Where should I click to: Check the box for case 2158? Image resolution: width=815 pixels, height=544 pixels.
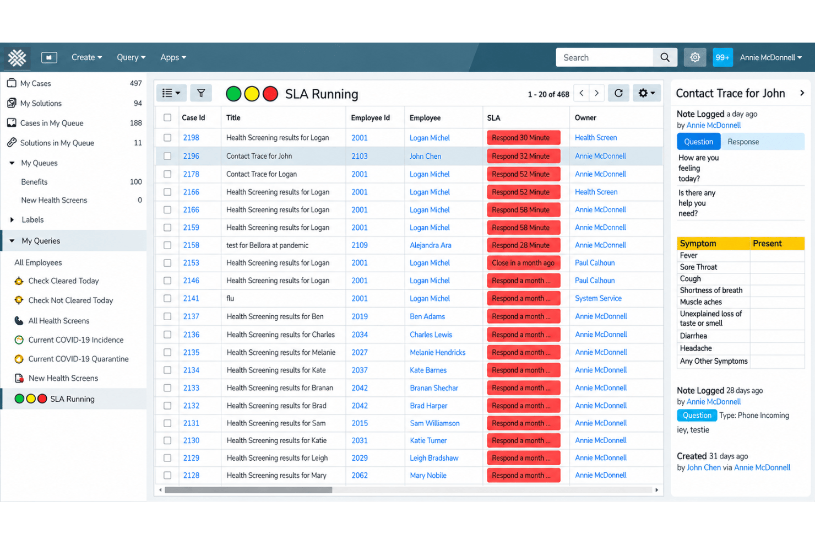coord(167,245)
